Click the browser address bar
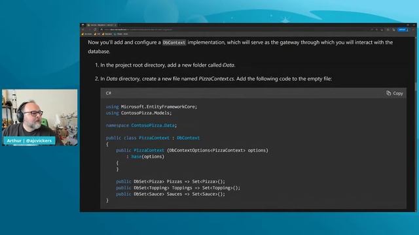Viewport: 419px width, 235px height. (235, 29)
